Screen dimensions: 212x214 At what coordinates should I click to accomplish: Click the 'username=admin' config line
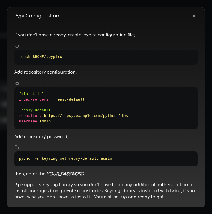tap(35, 121)
